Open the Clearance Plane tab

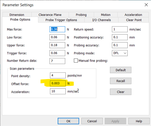pyautogui.click(x=50, y=15)
